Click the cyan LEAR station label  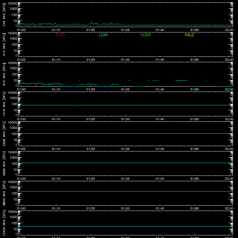point(103,35)
